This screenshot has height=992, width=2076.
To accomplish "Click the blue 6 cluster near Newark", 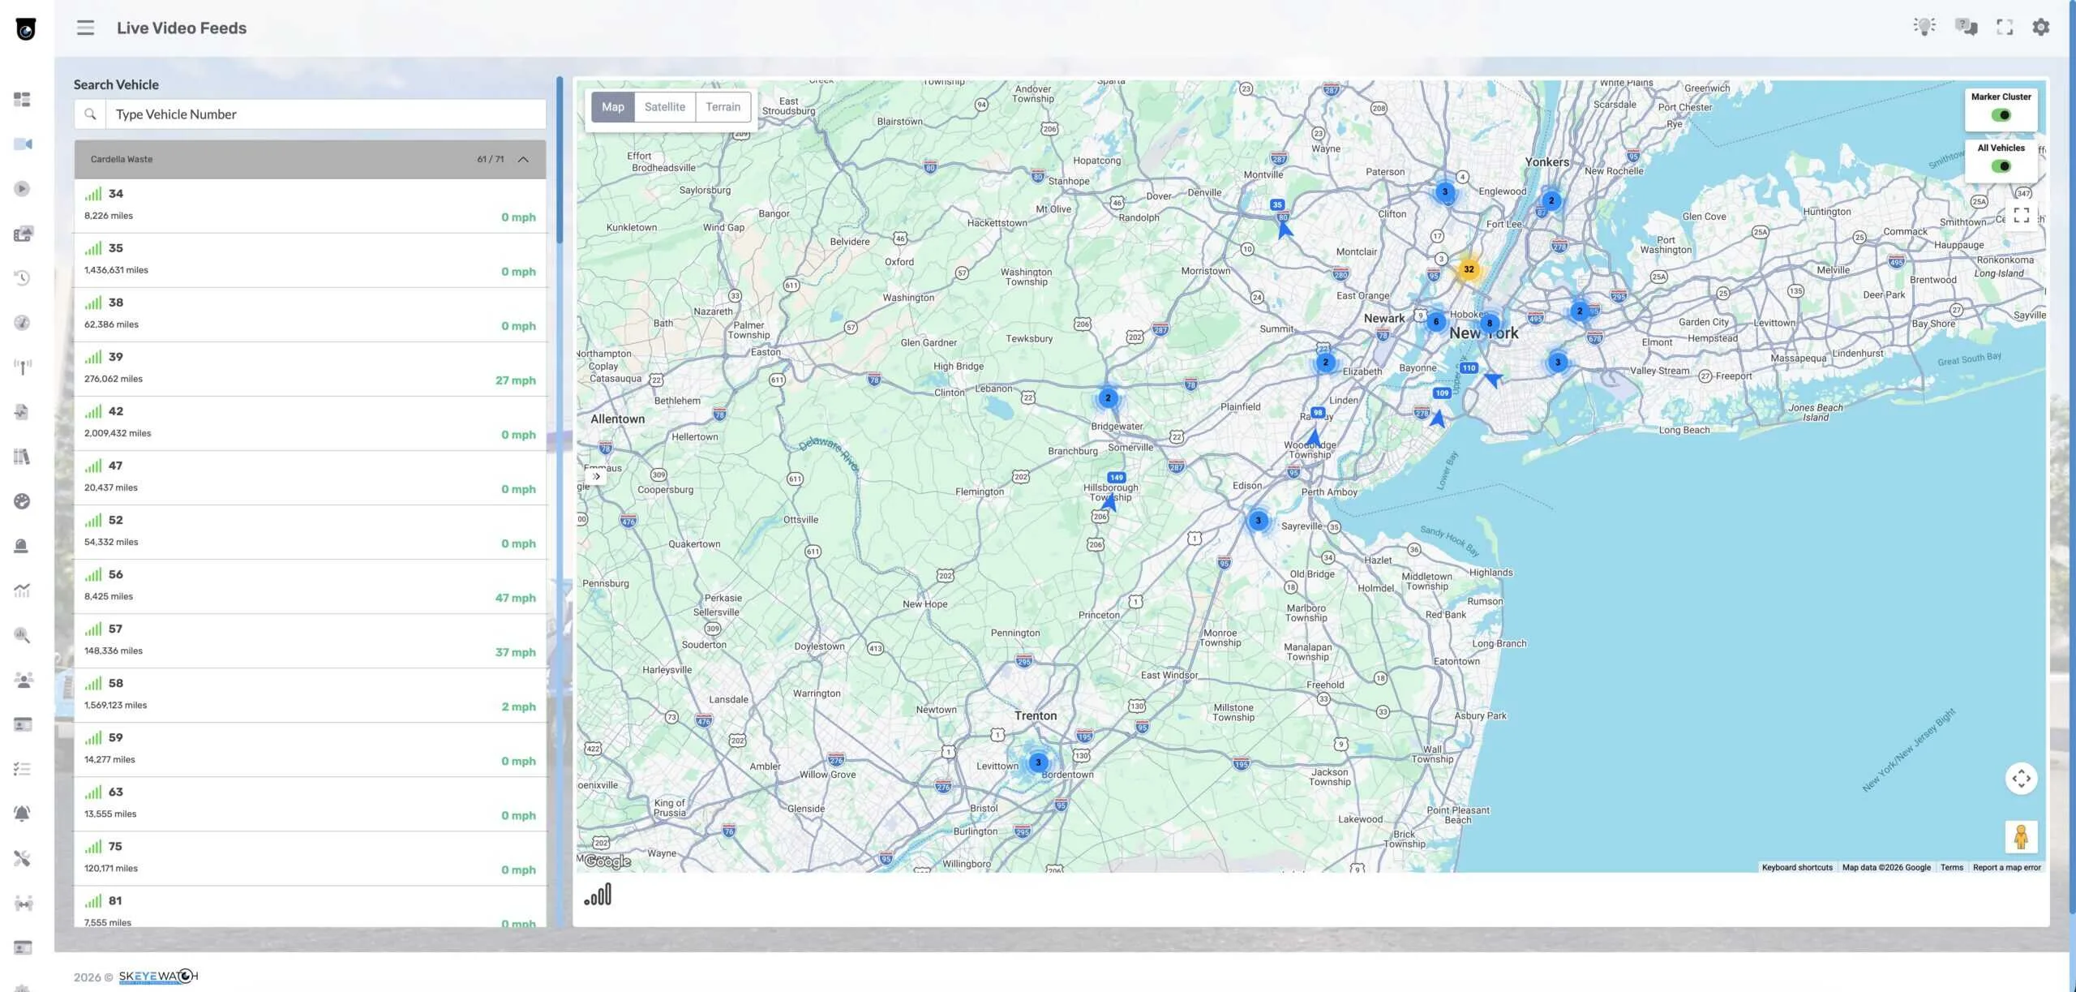I will coord(1436,321).
